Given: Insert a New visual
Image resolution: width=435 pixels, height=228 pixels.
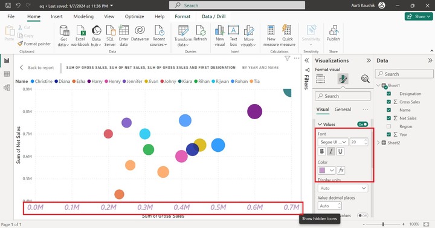Looking at the screenshot, I should click(x=220, y=36).
